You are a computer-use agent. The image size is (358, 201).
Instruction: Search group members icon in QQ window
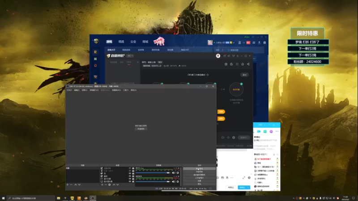click(x=277, y=155)
